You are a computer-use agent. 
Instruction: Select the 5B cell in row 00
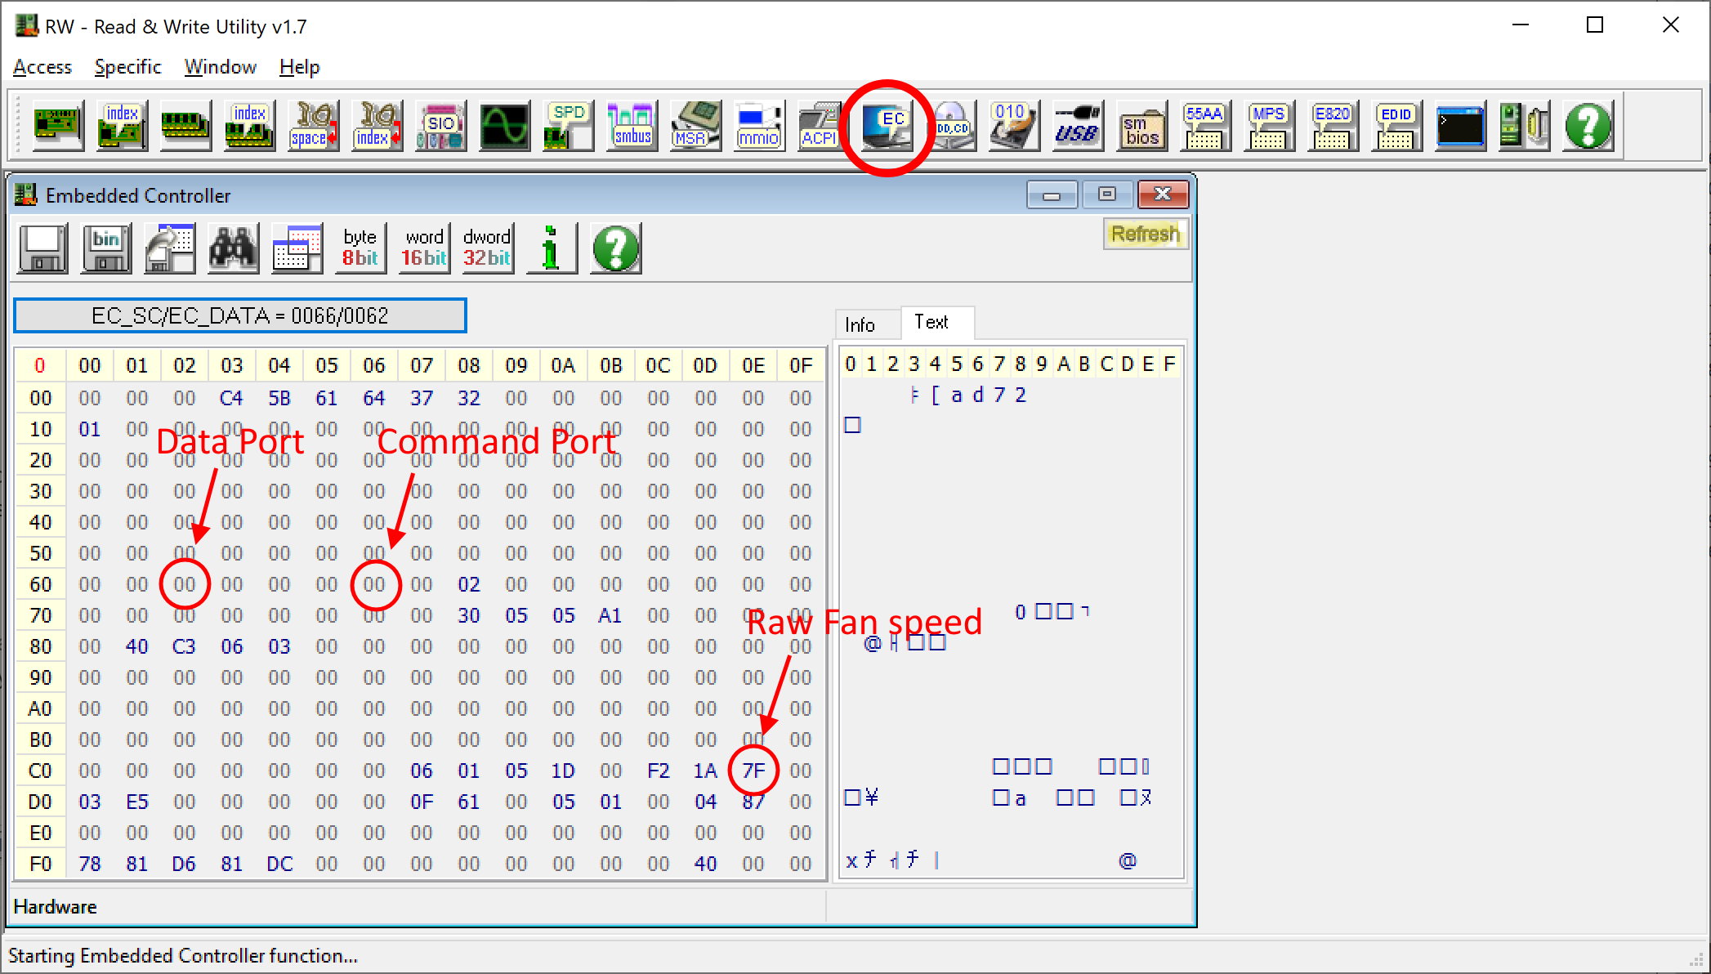tap(279, 398)
